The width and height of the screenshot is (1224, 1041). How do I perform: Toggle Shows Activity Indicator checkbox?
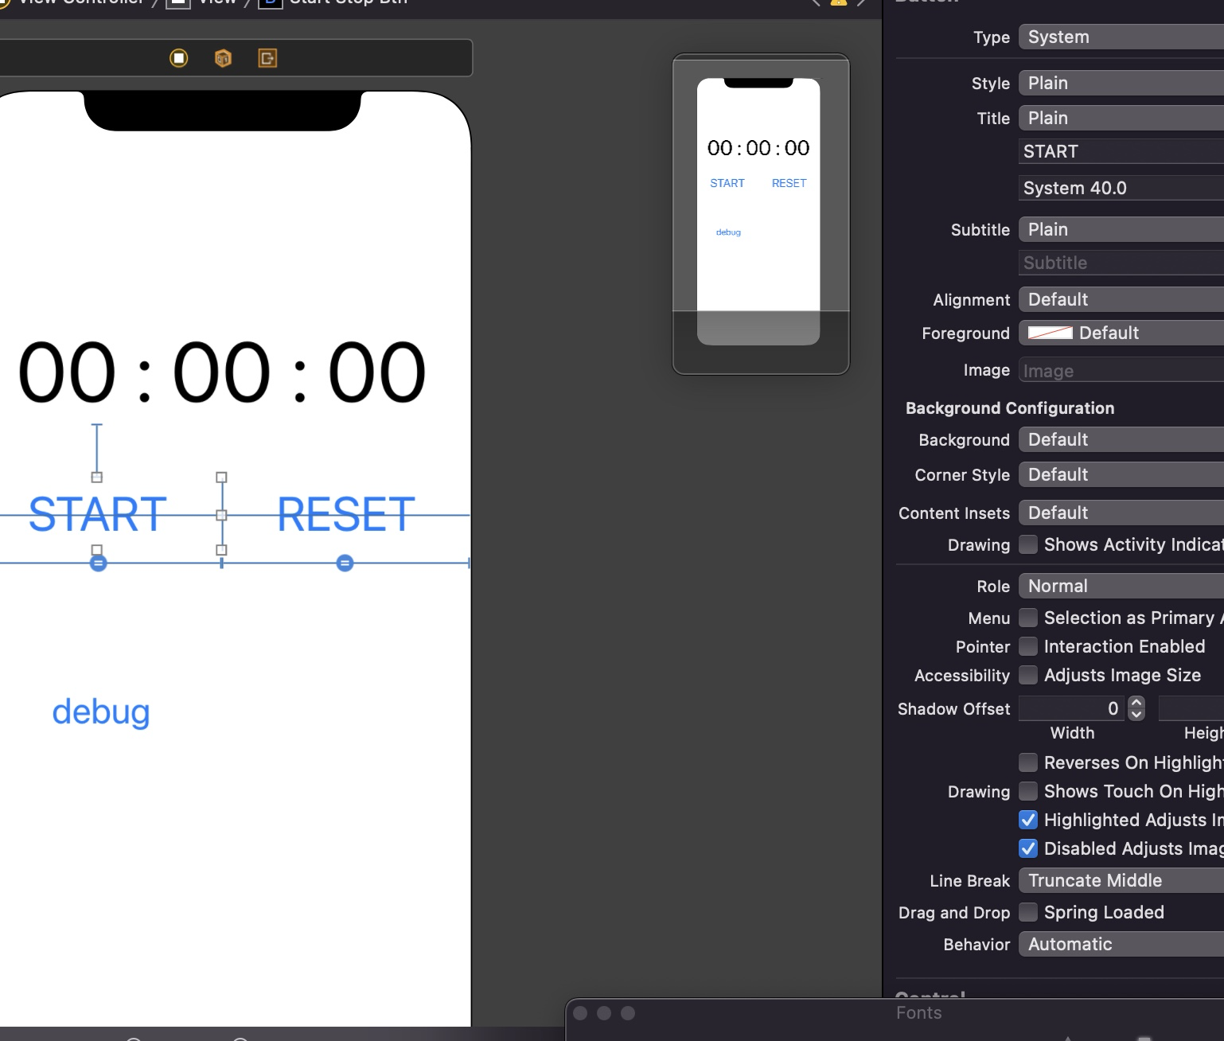click(x=1028, y=544)
